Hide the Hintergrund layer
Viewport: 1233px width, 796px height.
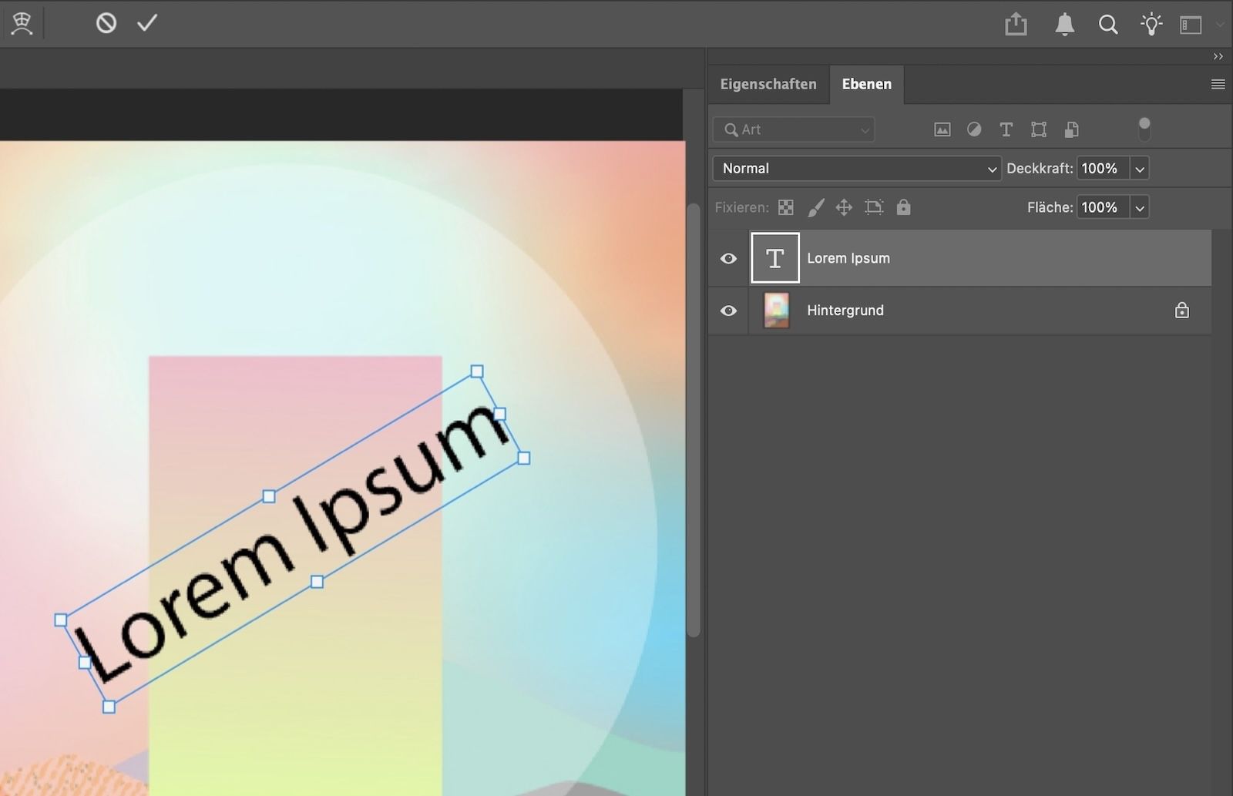[728, 311]
